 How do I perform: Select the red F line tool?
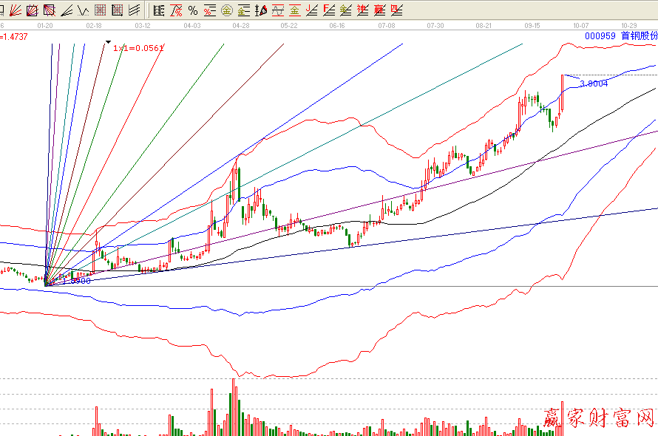pos(328,10)
